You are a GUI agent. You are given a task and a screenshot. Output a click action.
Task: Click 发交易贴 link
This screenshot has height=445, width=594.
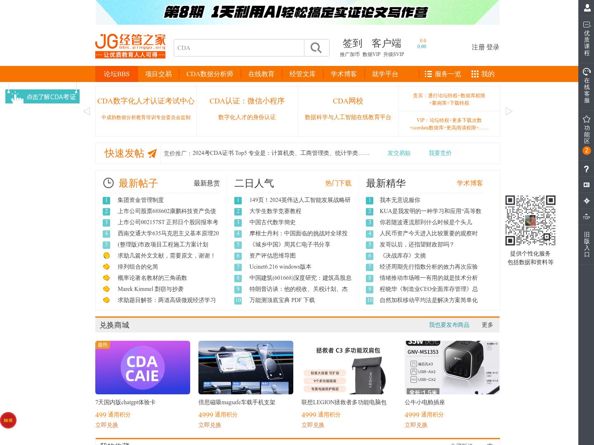point(399,153)
